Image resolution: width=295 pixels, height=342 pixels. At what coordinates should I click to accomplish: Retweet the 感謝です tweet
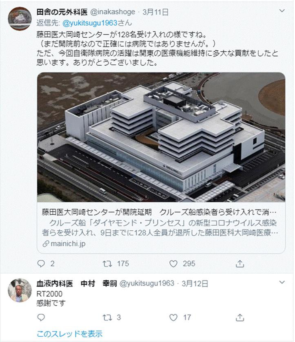click(x=107, y=318)
